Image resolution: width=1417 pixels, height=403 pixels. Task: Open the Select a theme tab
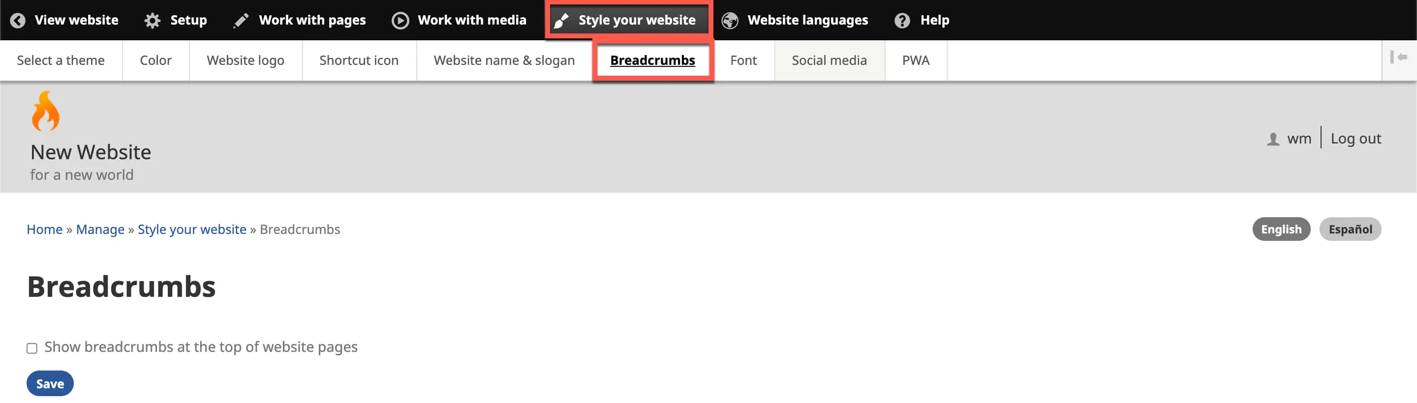[x=60, y=60]
